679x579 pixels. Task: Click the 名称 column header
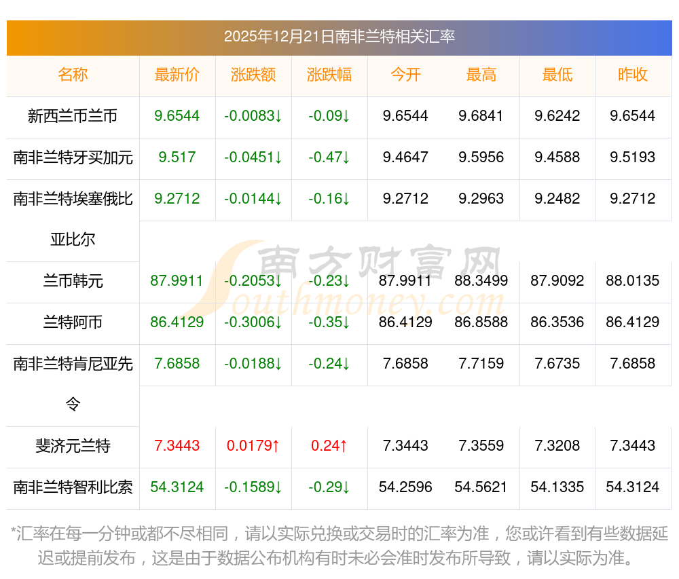[x=73, y=75]
